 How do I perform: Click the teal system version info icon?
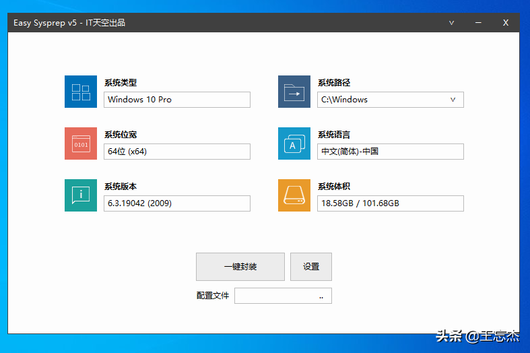[x=81, y=195]
